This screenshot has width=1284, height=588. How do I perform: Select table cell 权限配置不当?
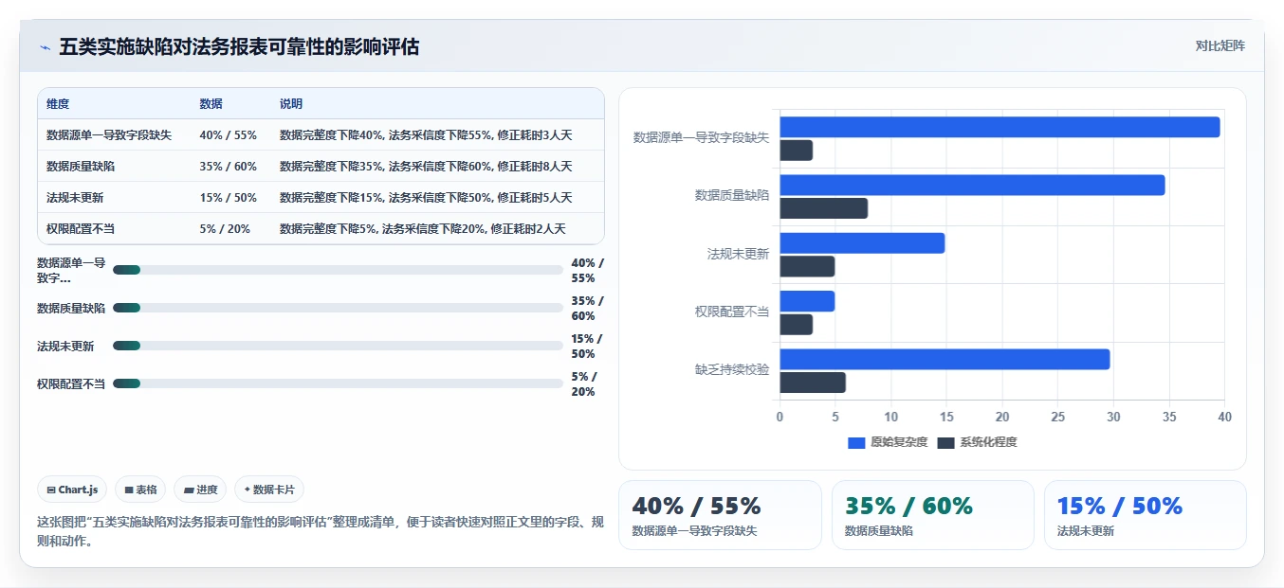pyautogui.click(x=81, y=228)
